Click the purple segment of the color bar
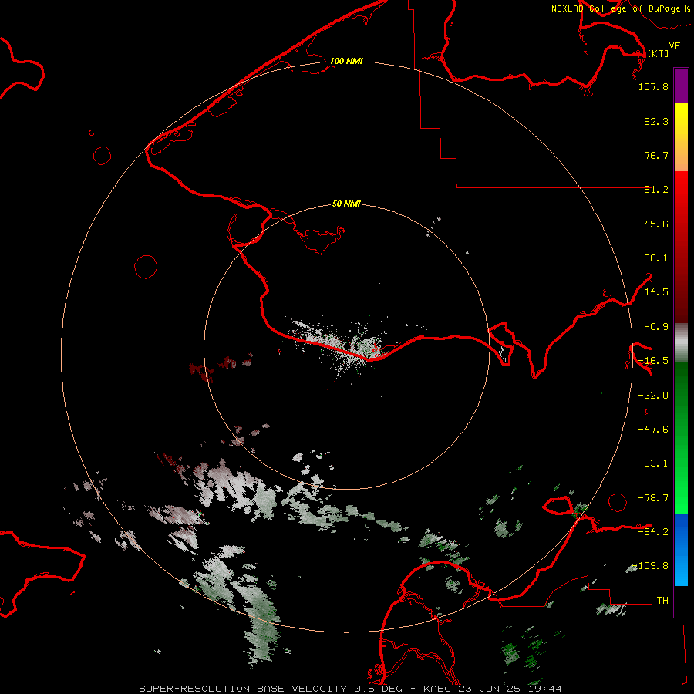Image resolution: width=694 pixels, height=694 pixels. click(x=681, y=86)
